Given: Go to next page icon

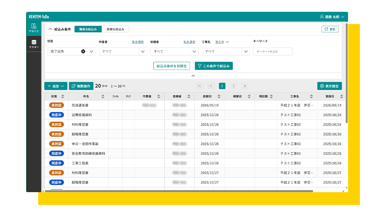Looking at the screenshot, I should click(233, 86).
